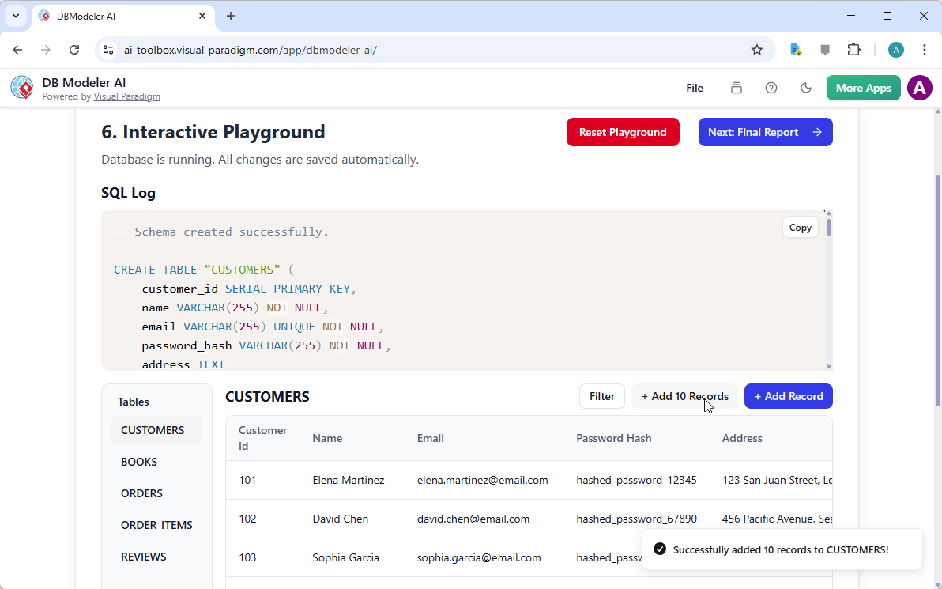This screenshot has height=589, width=942.
Task: Open the tab search dropdown arrow
Action: 16,16
